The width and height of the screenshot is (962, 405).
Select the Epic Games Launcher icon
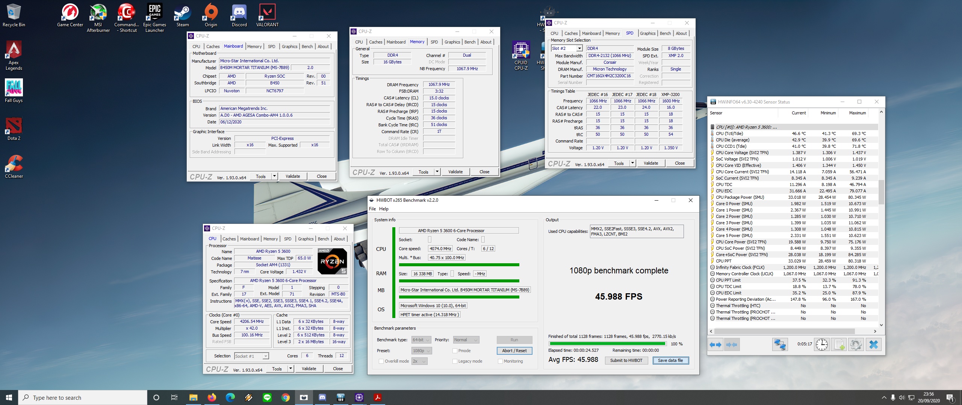click(x=154, y=18)
